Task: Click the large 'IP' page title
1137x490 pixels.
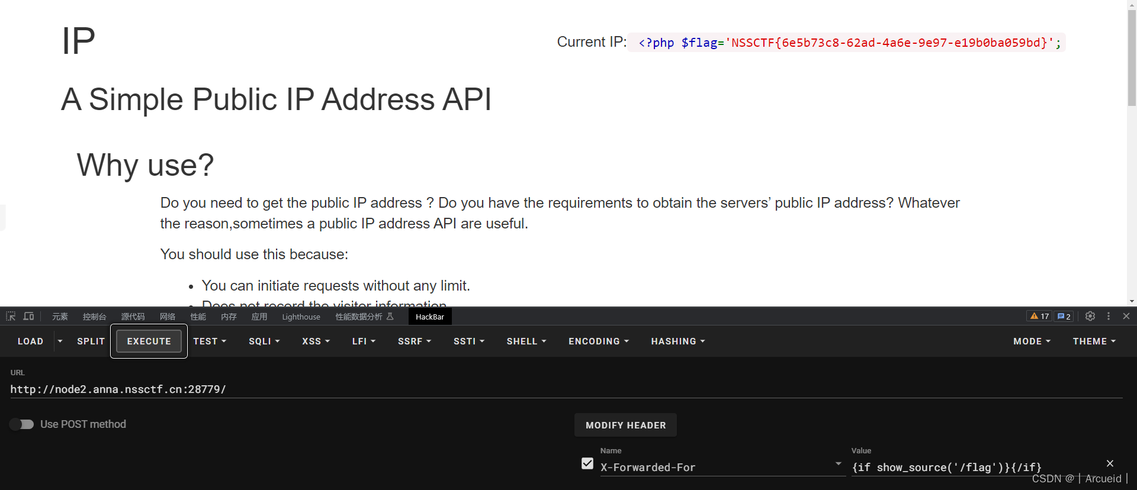Action: click(x=78, y=41)
